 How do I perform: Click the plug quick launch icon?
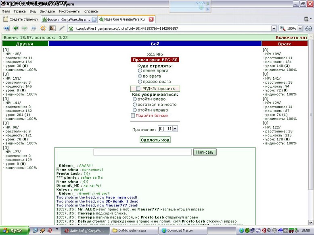click(x=42, y=231)
